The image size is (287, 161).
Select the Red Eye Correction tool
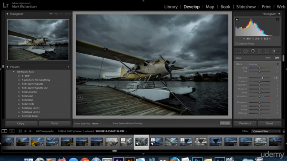point(253,51)
